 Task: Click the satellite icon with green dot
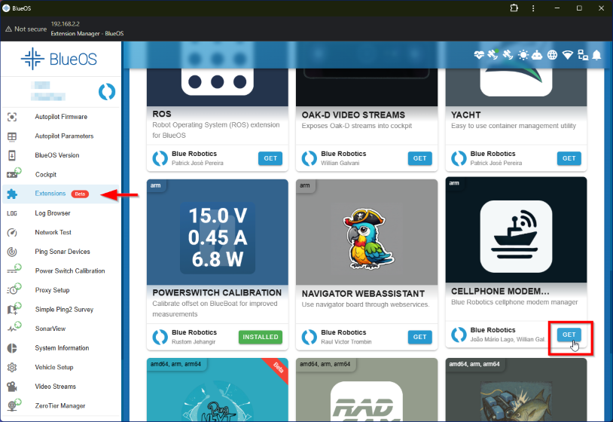(493, 55)
